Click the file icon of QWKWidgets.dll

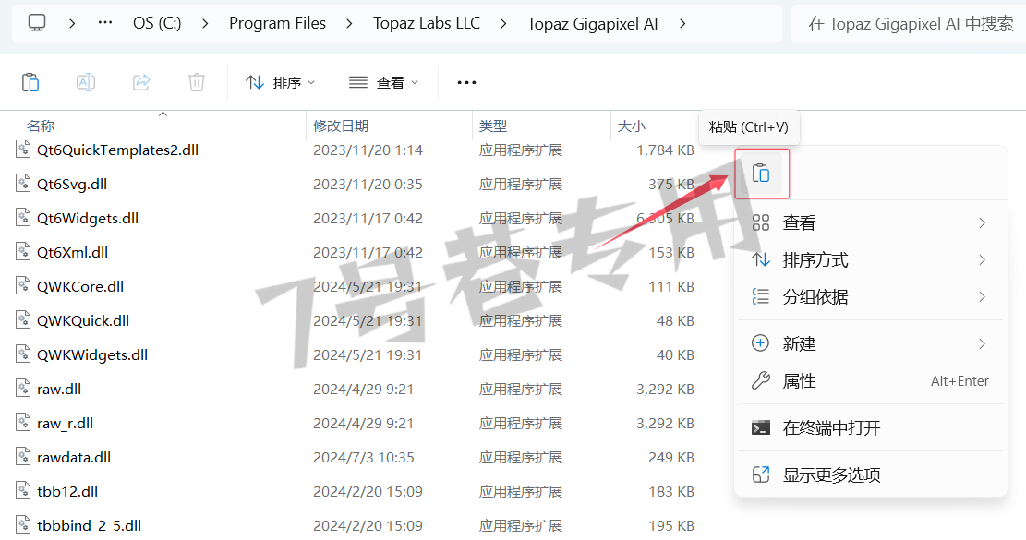(x=24, y=354)
